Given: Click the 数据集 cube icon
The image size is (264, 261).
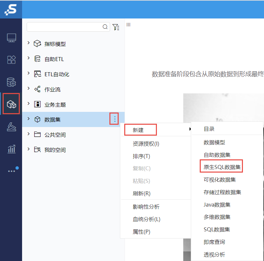Looking at the screenshot, I should (x=37, y=119).
